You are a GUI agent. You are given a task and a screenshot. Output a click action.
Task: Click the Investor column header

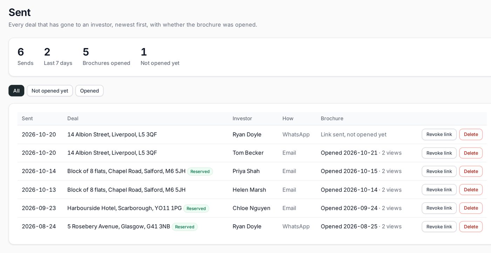point(242,118)
